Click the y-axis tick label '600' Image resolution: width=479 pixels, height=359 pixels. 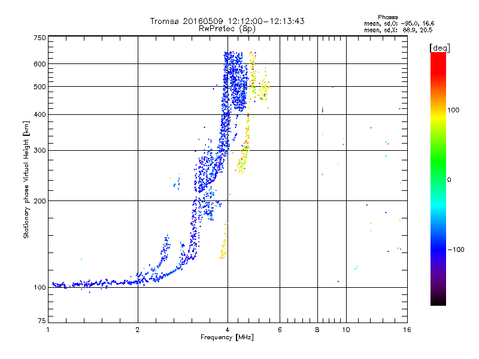coord(40,64)
